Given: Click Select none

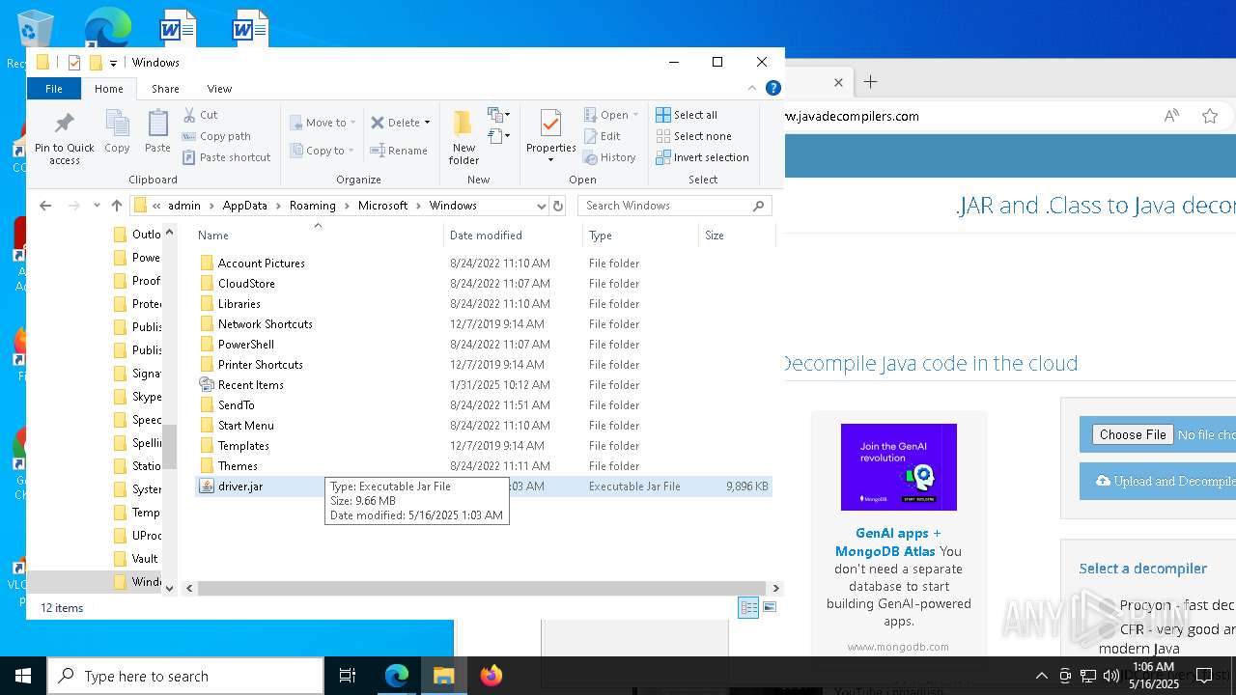Looking at the screenshot, I should pos(693,136).
